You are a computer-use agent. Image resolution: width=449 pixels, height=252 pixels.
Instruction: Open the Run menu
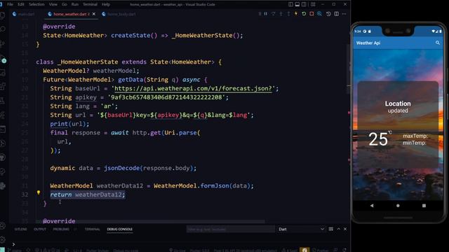[x=75, y=4]
